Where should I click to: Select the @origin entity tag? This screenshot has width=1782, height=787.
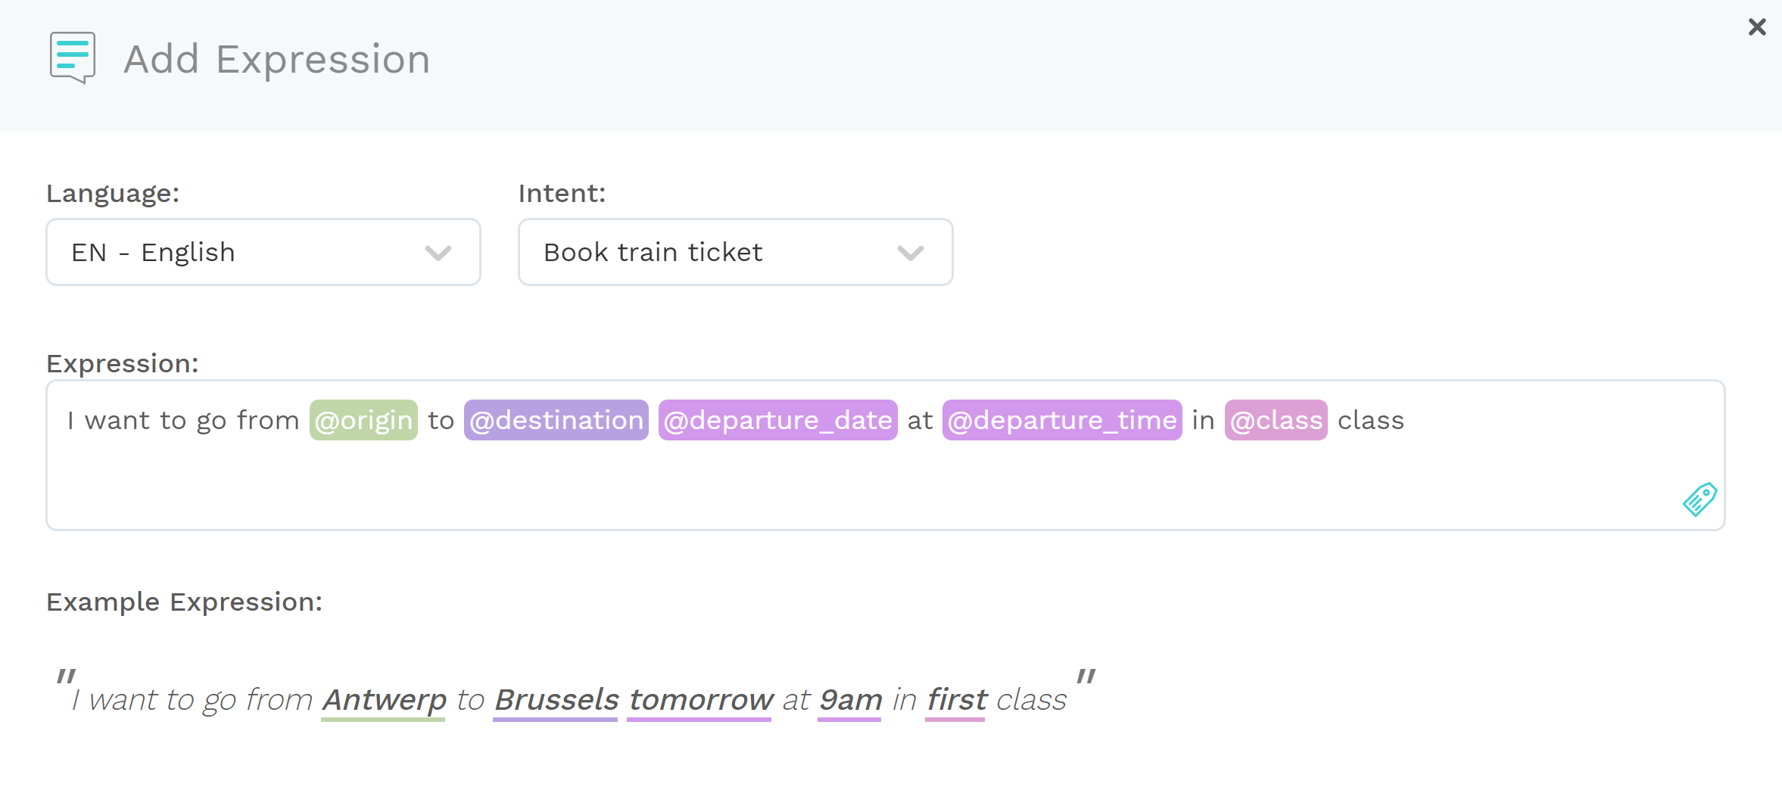[x=363, y=420]
